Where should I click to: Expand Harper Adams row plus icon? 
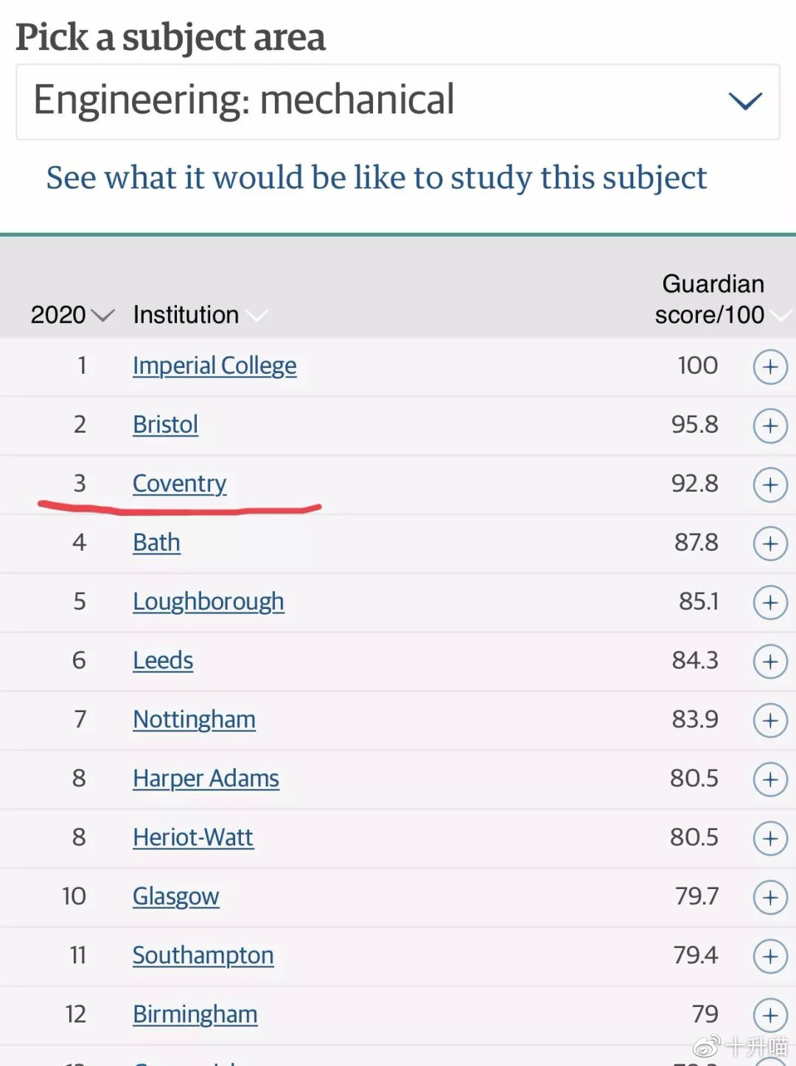[770, 779]
